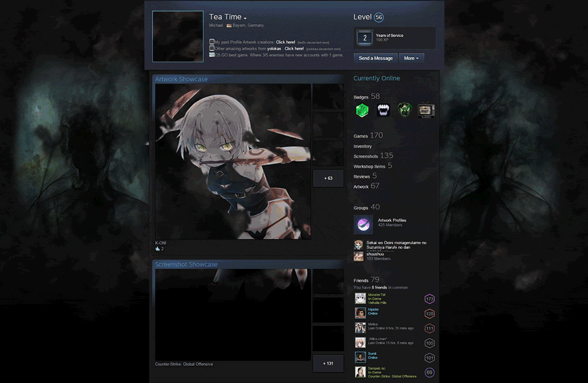
Task: Open Sampai(-la)'s friend avatar
Action: pyautogui.click(x=360, y=372)
